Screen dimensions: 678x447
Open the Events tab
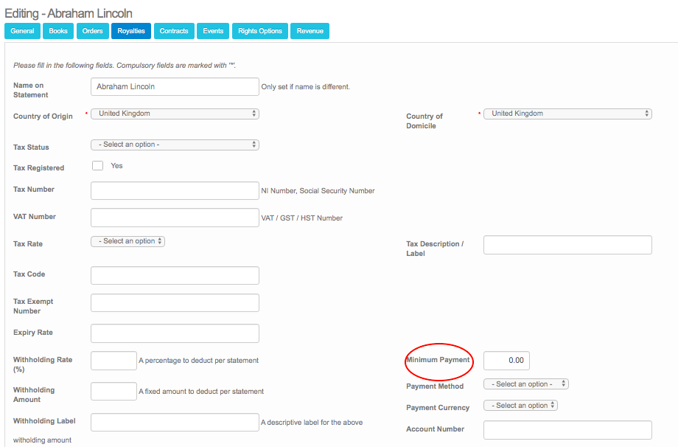coord(213,31)
